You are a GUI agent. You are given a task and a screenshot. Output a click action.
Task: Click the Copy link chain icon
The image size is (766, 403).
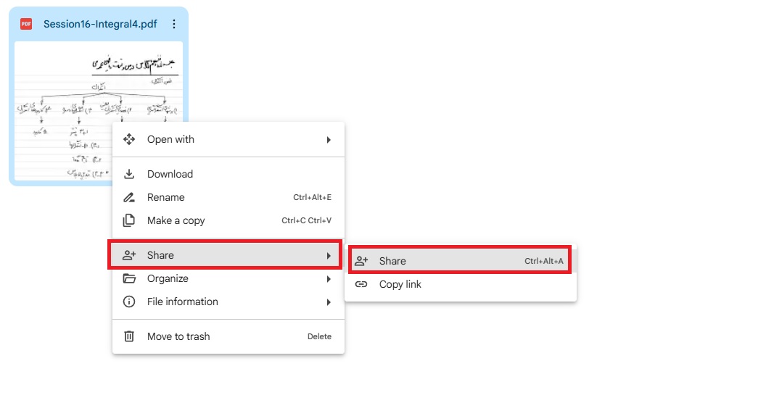point(361,284)
